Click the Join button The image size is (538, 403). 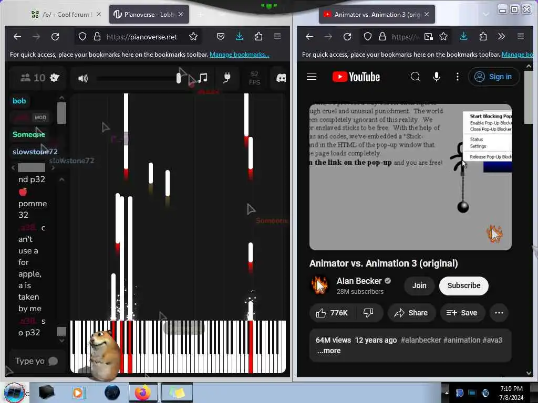tap(419, 285)
